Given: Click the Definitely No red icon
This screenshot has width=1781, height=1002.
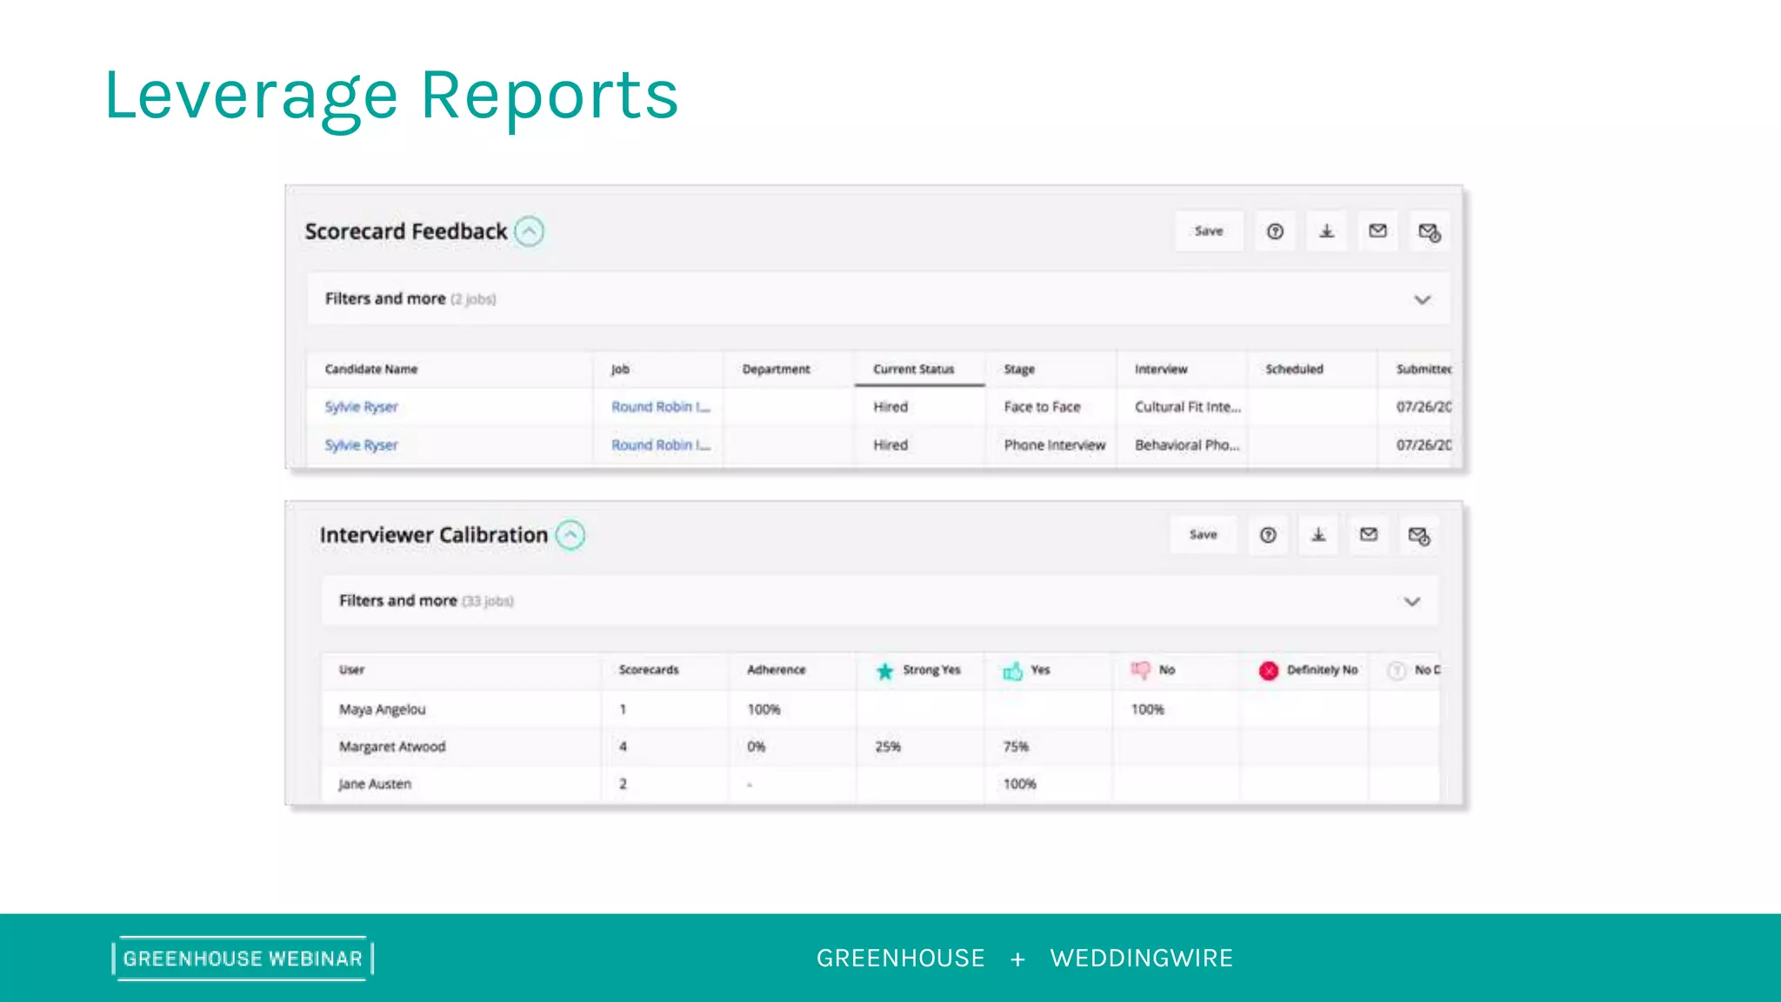Looking at the screenshot, I should click(x=1269, y=671).
